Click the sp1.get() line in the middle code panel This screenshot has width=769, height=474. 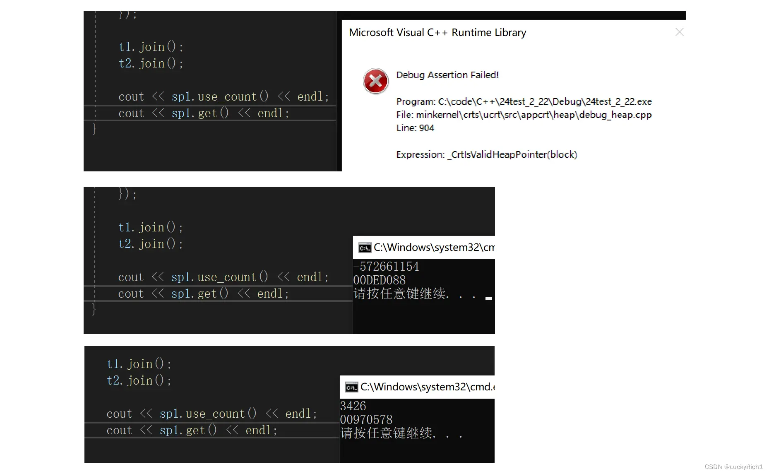coord(203,294)
